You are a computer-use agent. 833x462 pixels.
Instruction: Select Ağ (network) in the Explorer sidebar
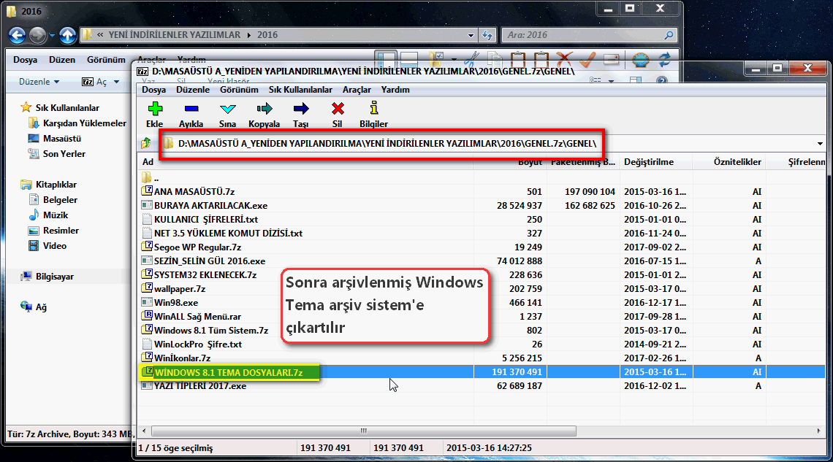coord(41,308)
